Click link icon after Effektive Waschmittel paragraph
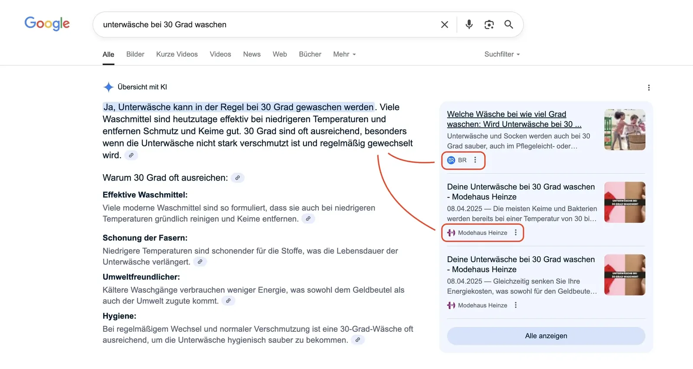The height and width of the screenshot is (369, 693). coord(308,219)
